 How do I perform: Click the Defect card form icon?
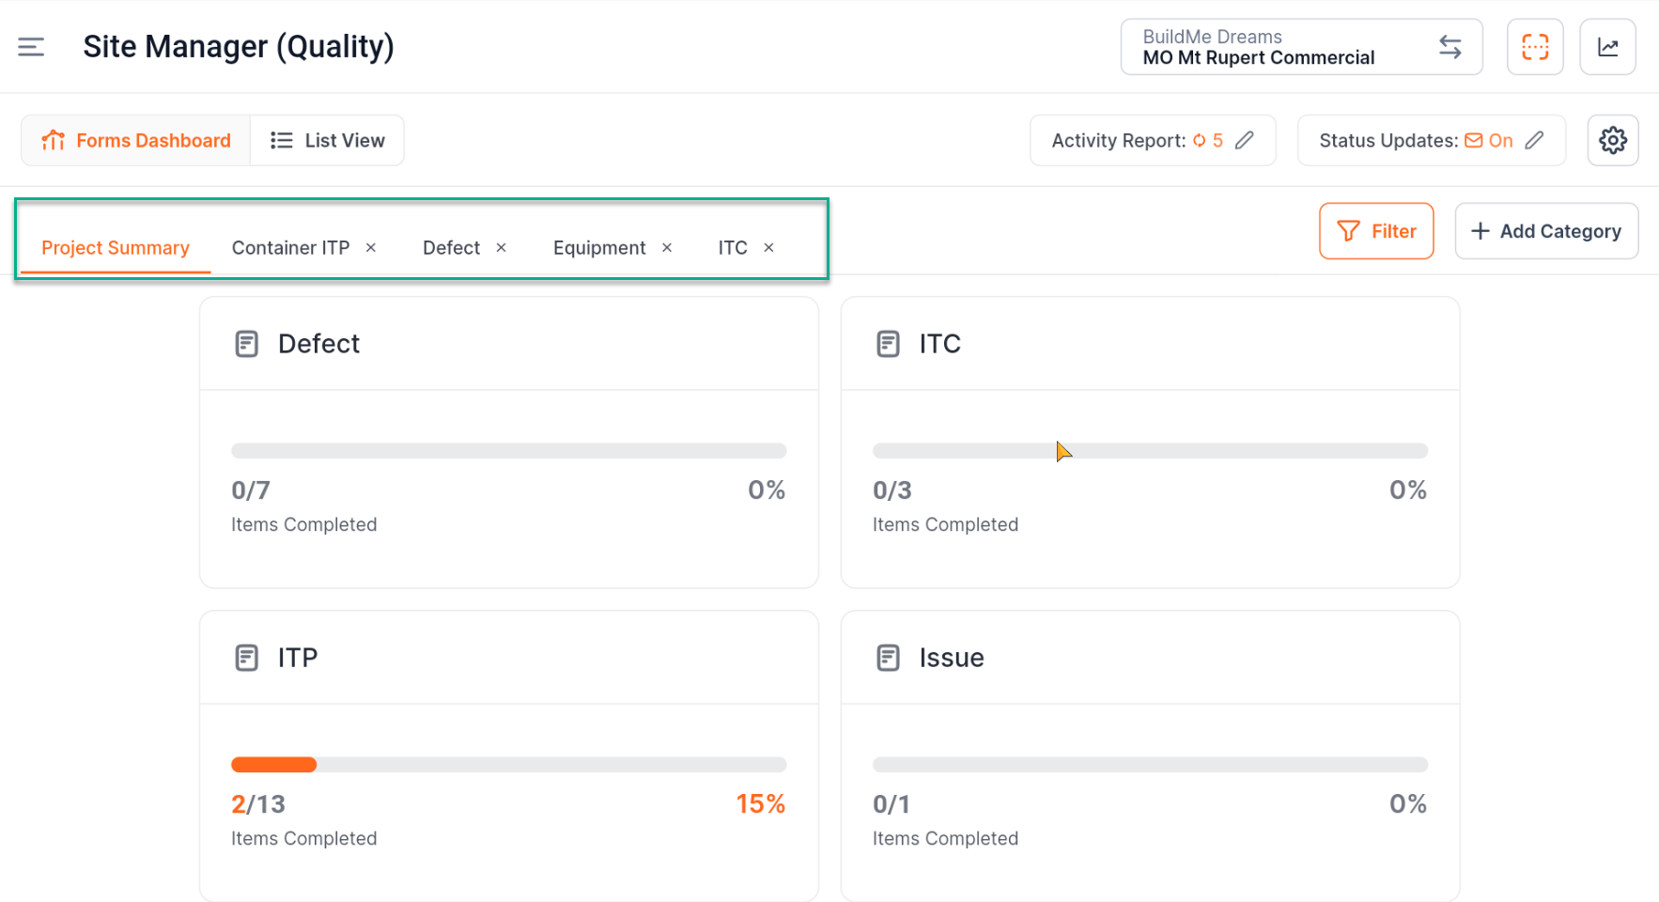(x=246, y=344)
